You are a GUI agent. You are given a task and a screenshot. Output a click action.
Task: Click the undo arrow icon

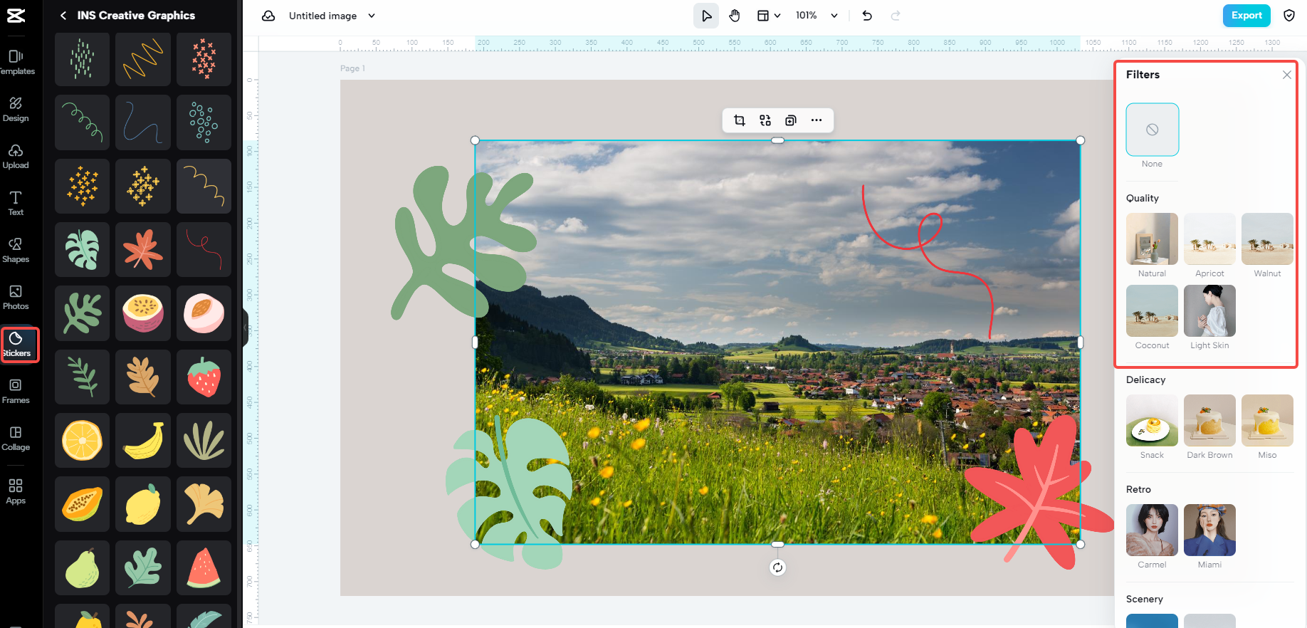coord(867,16)
